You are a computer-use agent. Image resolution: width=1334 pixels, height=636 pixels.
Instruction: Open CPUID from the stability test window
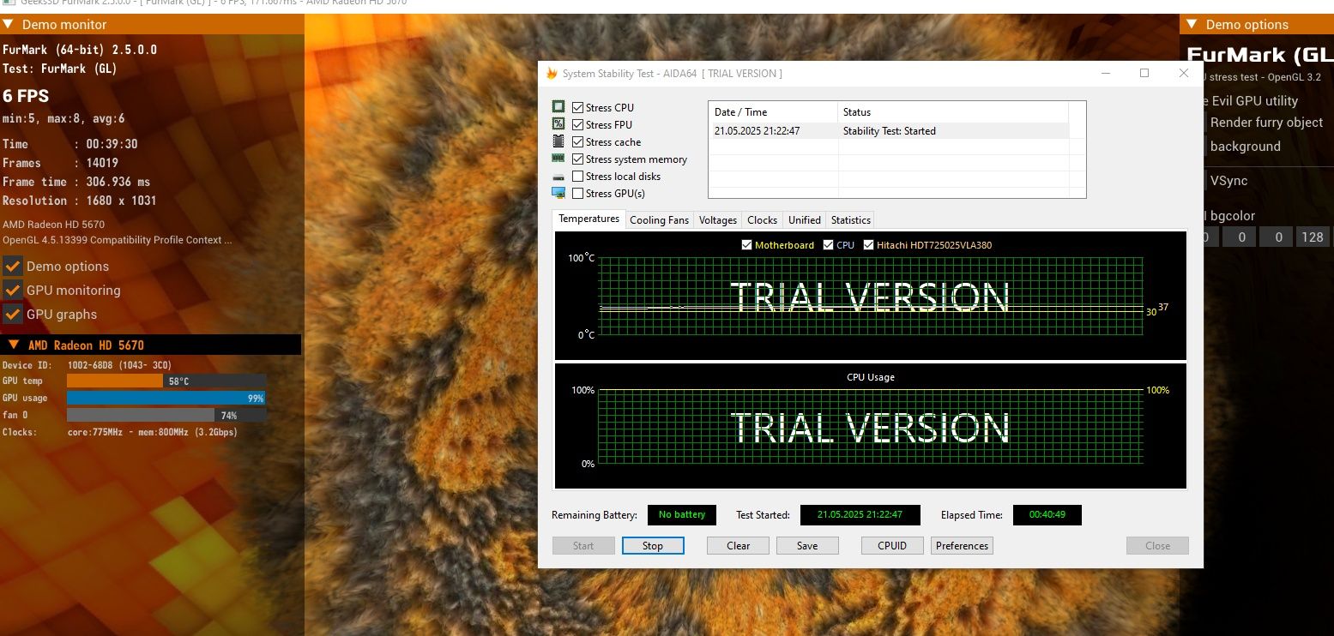coord(892,546)
